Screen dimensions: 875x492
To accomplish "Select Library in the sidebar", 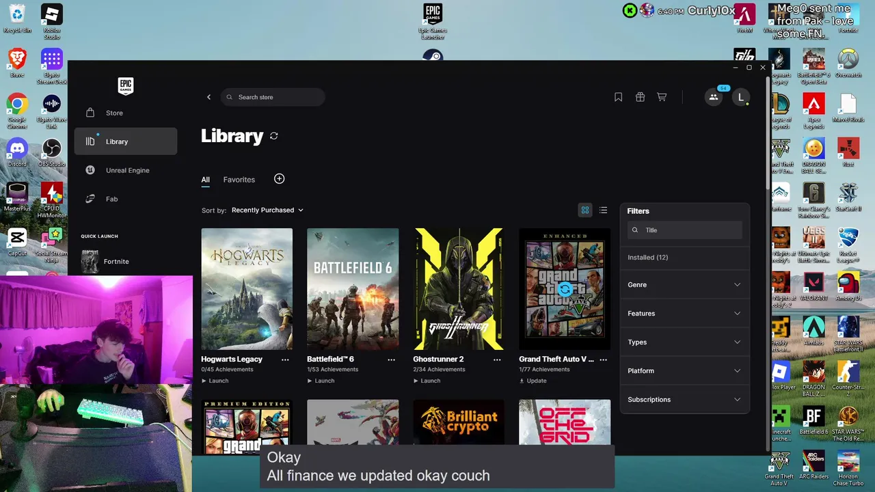I will (x=126, y=141).
